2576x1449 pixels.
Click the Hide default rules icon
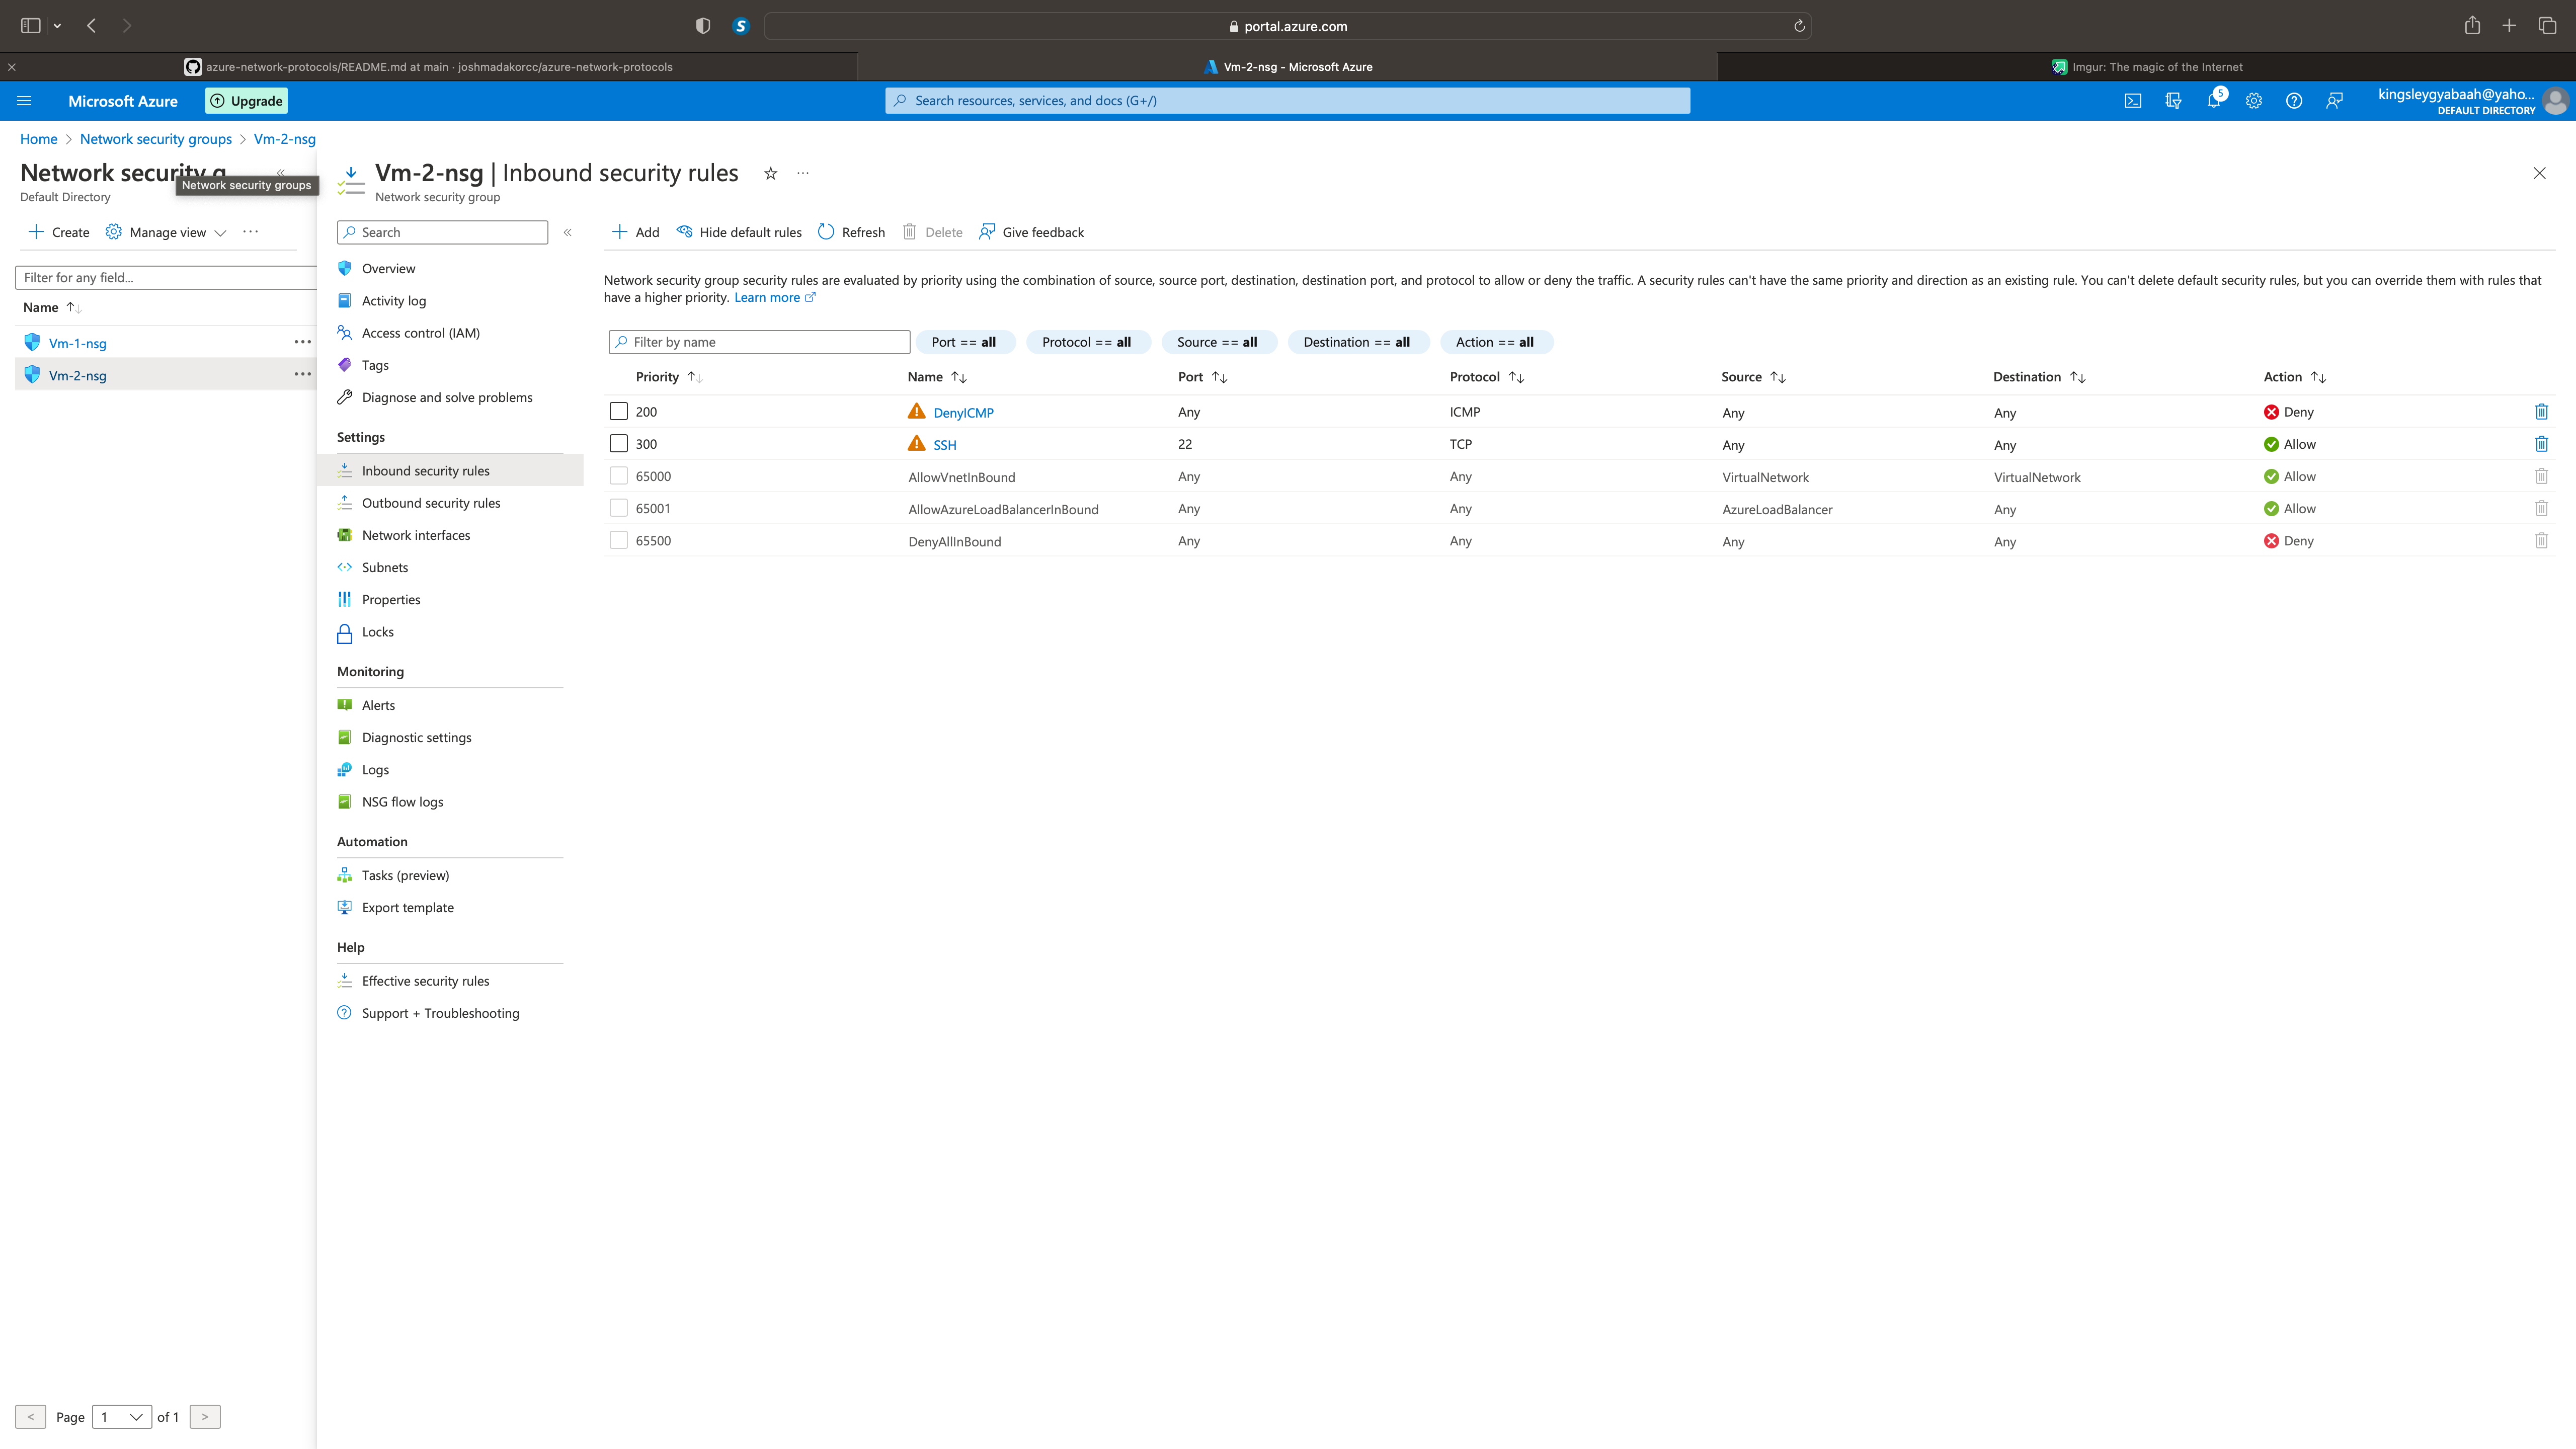(686, 231)
